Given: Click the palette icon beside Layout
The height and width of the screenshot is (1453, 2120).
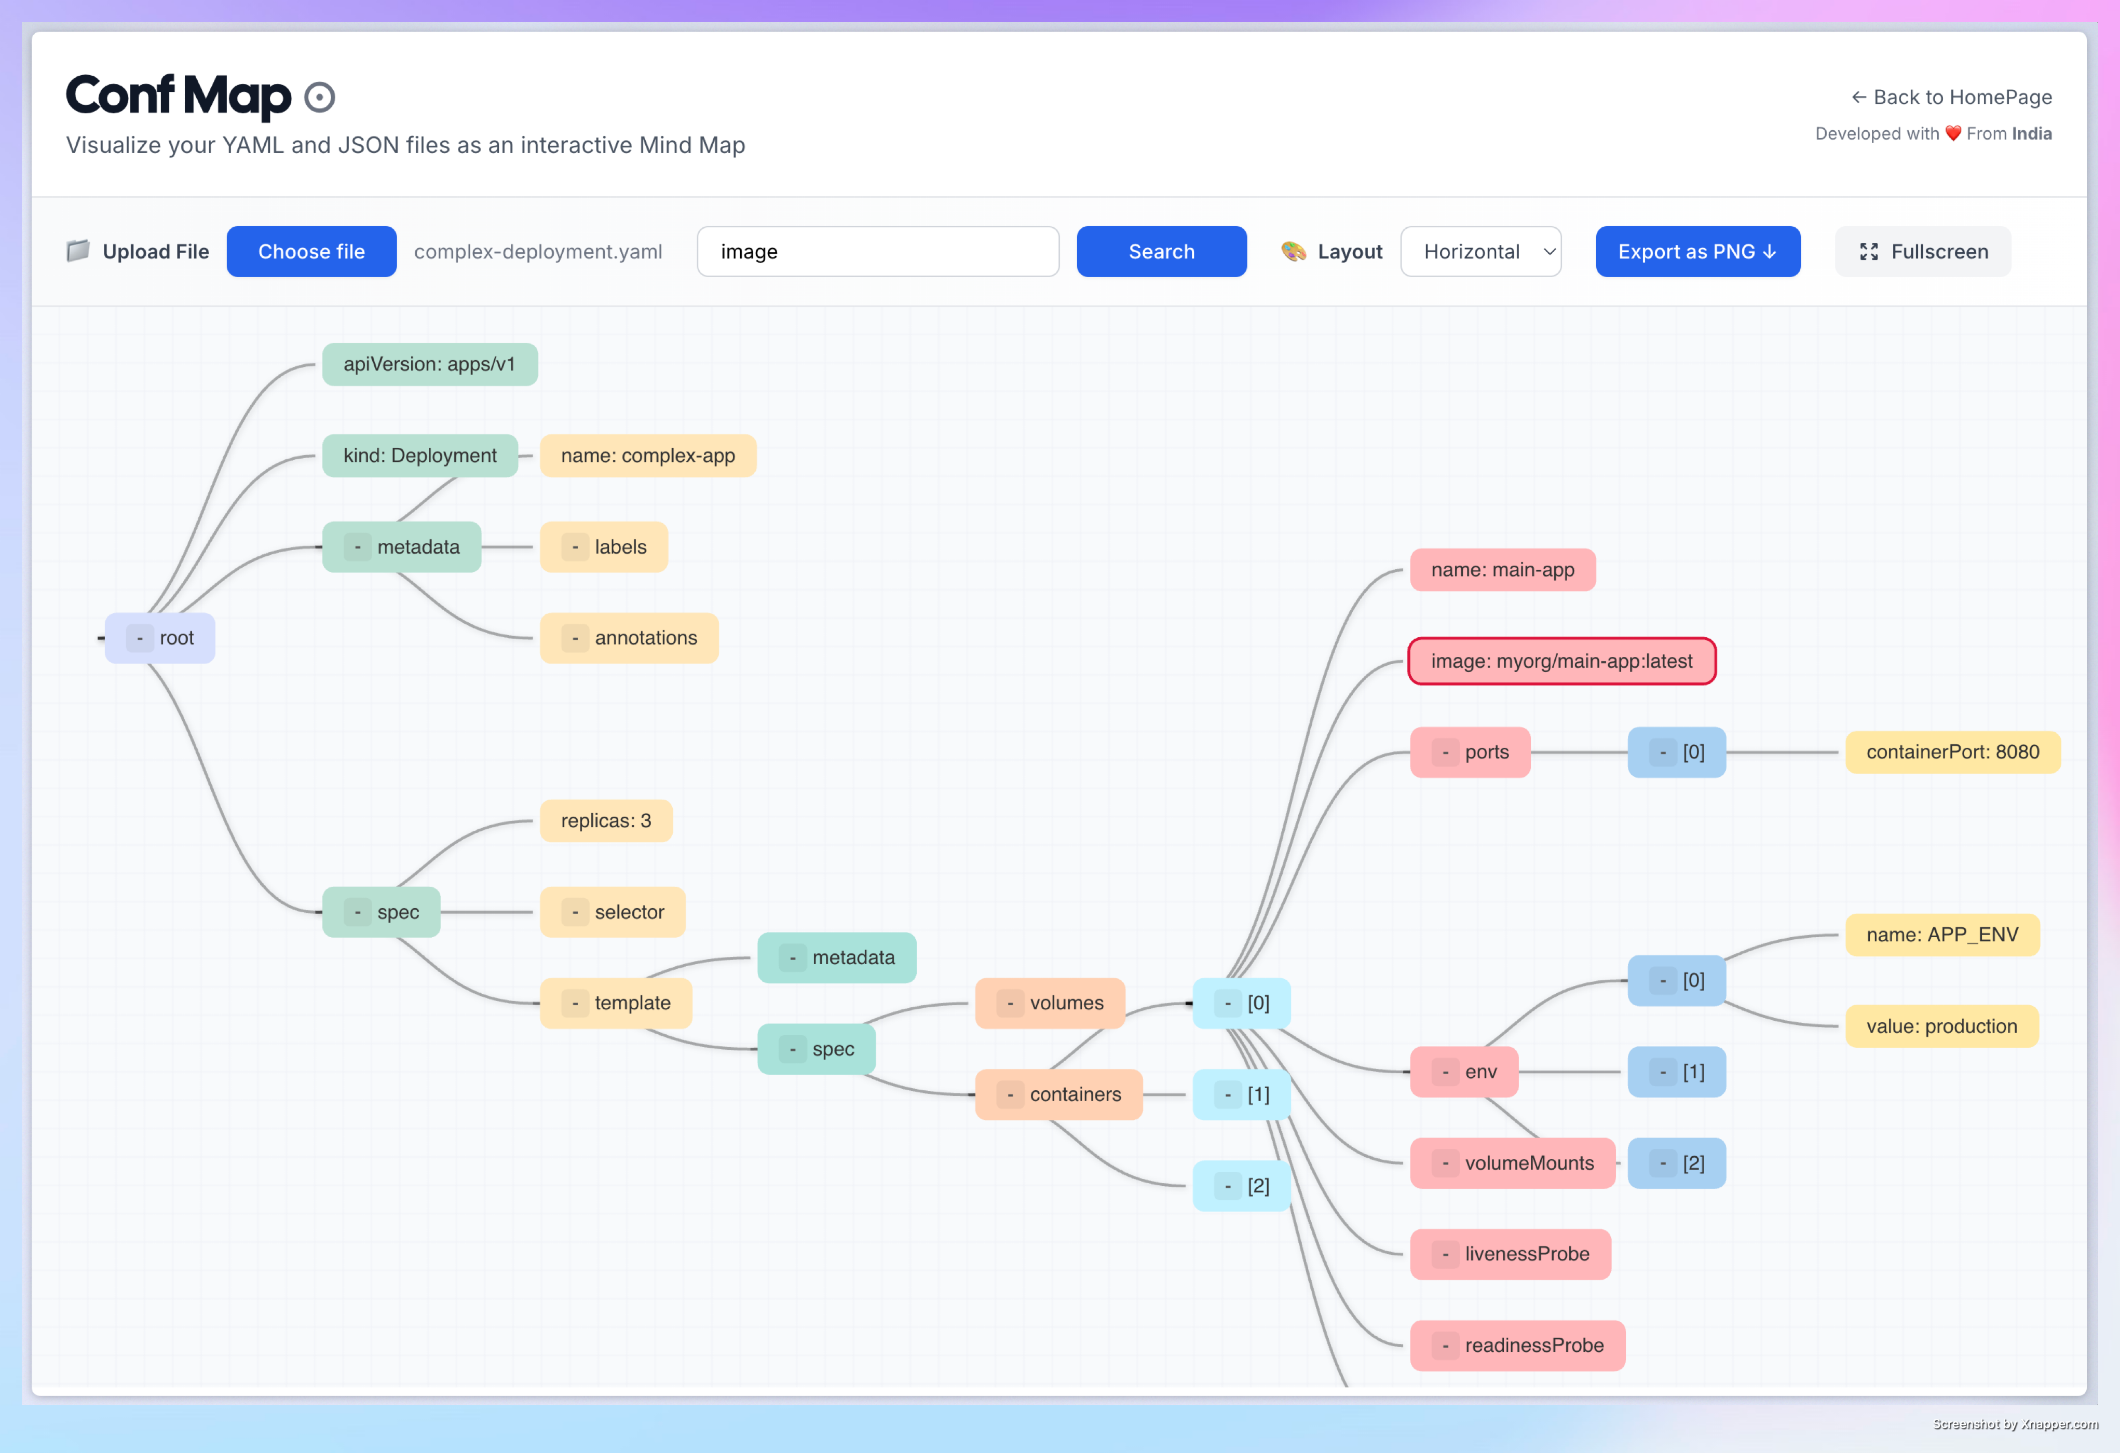Looking at the screenshot, I should 1294,252.
